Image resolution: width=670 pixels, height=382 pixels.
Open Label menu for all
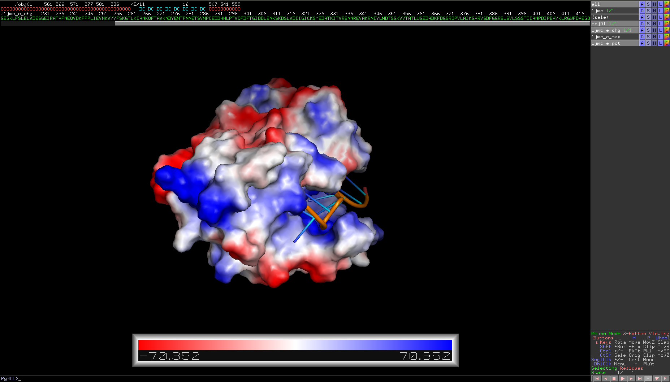click(661, 4)
